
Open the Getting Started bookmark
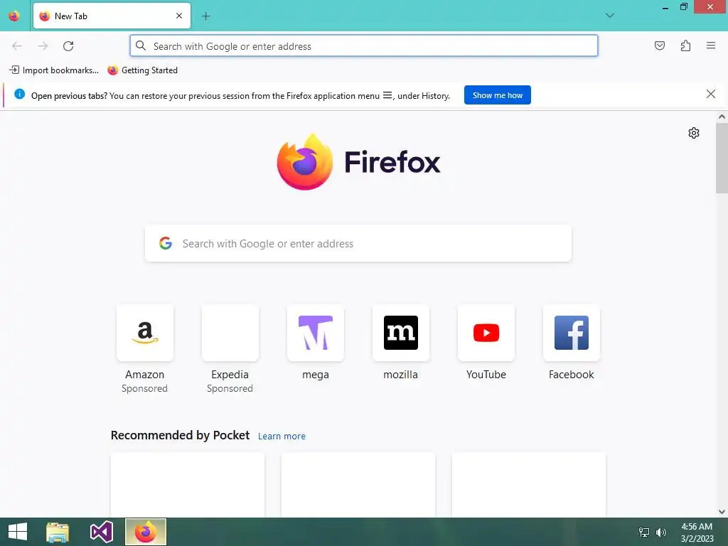point(142,70)
